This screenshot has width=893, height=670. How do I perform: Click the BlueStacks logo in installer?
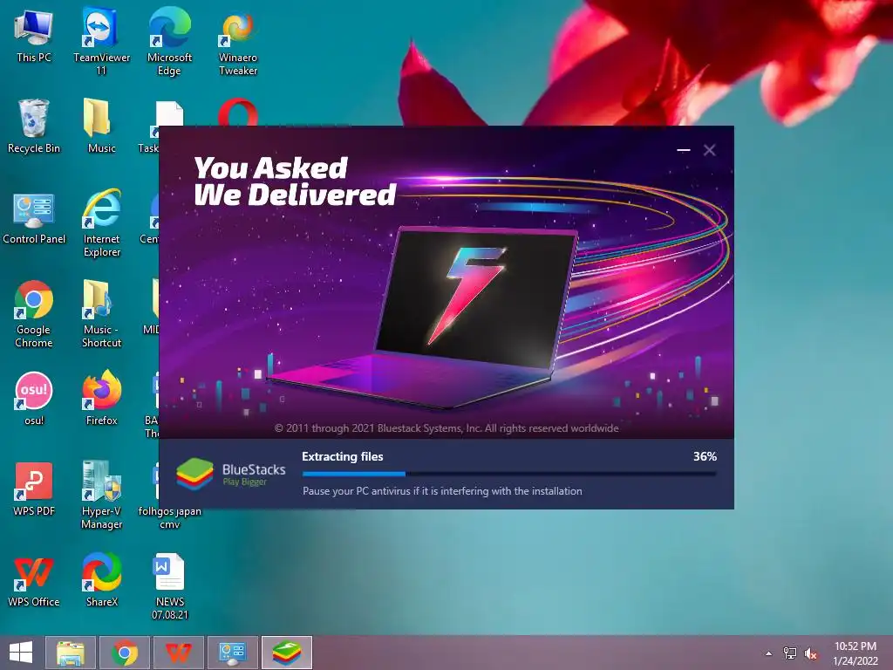point(230,474)
